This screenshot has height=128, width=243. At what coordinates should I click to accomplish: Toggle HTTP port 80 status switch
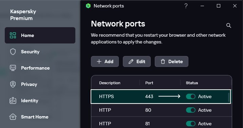[191, 110]
